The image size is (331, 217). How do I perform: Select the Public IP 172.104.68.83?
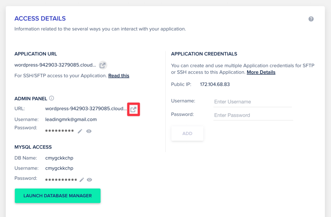coord(215,84)
